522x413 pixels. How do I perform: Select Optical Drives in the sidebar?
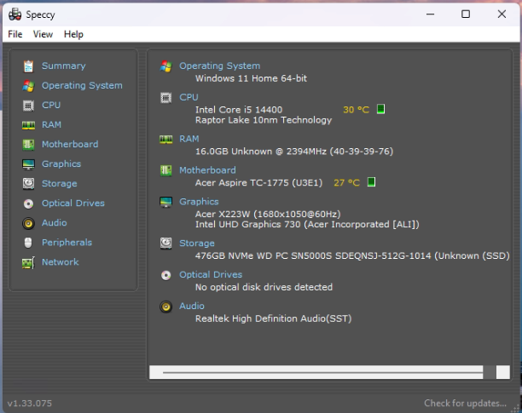pyautogui.click(x=72, y=203)
